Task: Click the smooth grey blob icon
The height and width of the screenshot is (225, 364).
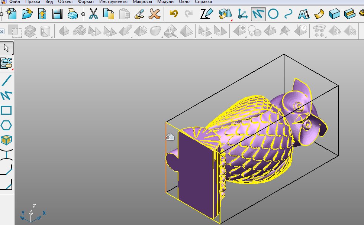Action: click(155, 31)
